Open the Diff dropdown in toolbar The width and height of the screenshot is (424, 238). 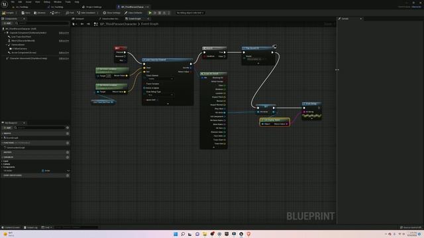55,13
